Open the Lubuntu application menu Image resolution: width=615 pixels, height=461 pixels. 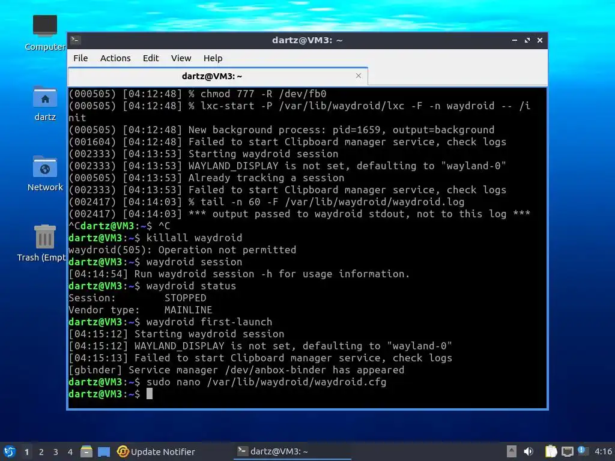coord(10,451)
